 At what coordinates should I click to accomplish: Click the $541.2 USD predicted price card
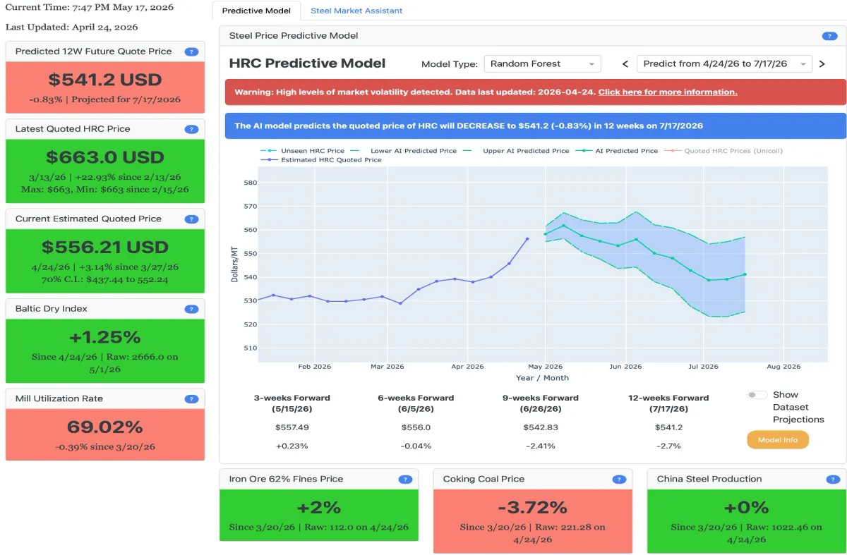click(x=105, y=87)
